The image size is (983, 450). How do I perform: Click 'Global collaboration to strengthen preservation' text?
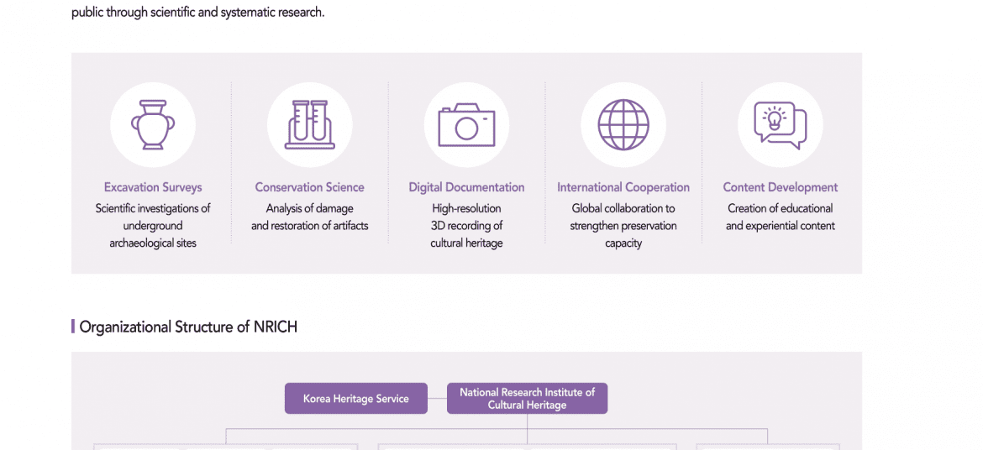coord(623,226)
